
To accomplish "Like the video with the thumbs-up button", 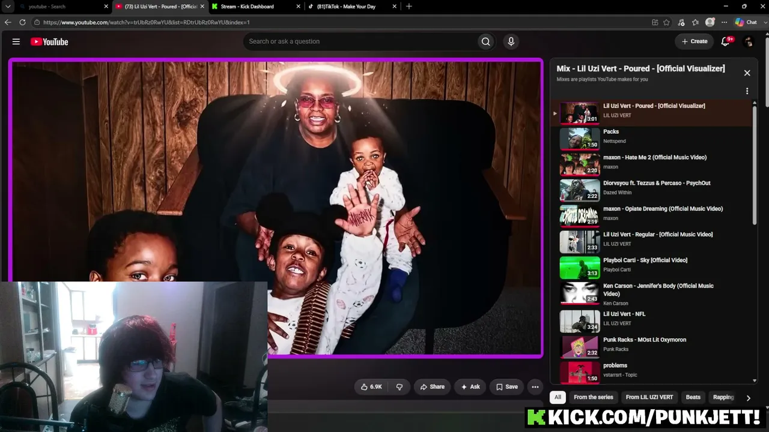I will (x=371, y=387).
